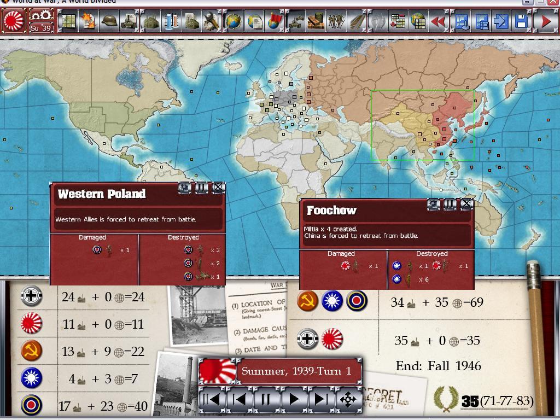560x420 pixels.
Task: Click the Western Poland popup title
Action: [x=102, y=194]
